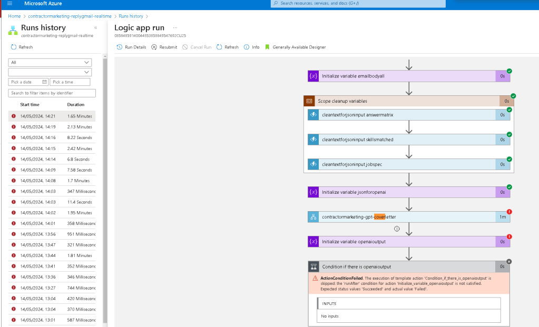This screenshot has width=539, height=327.
Task: Select the run started 14/05/2024, 14:19
Action: (52, 127)
